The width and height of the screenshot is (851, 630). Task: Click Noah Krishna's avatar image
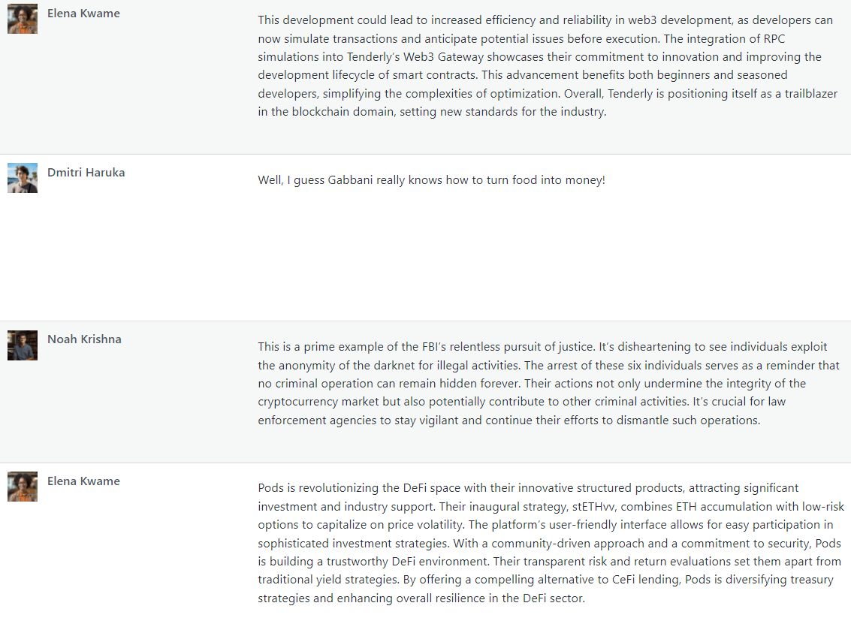coord(23,345)
